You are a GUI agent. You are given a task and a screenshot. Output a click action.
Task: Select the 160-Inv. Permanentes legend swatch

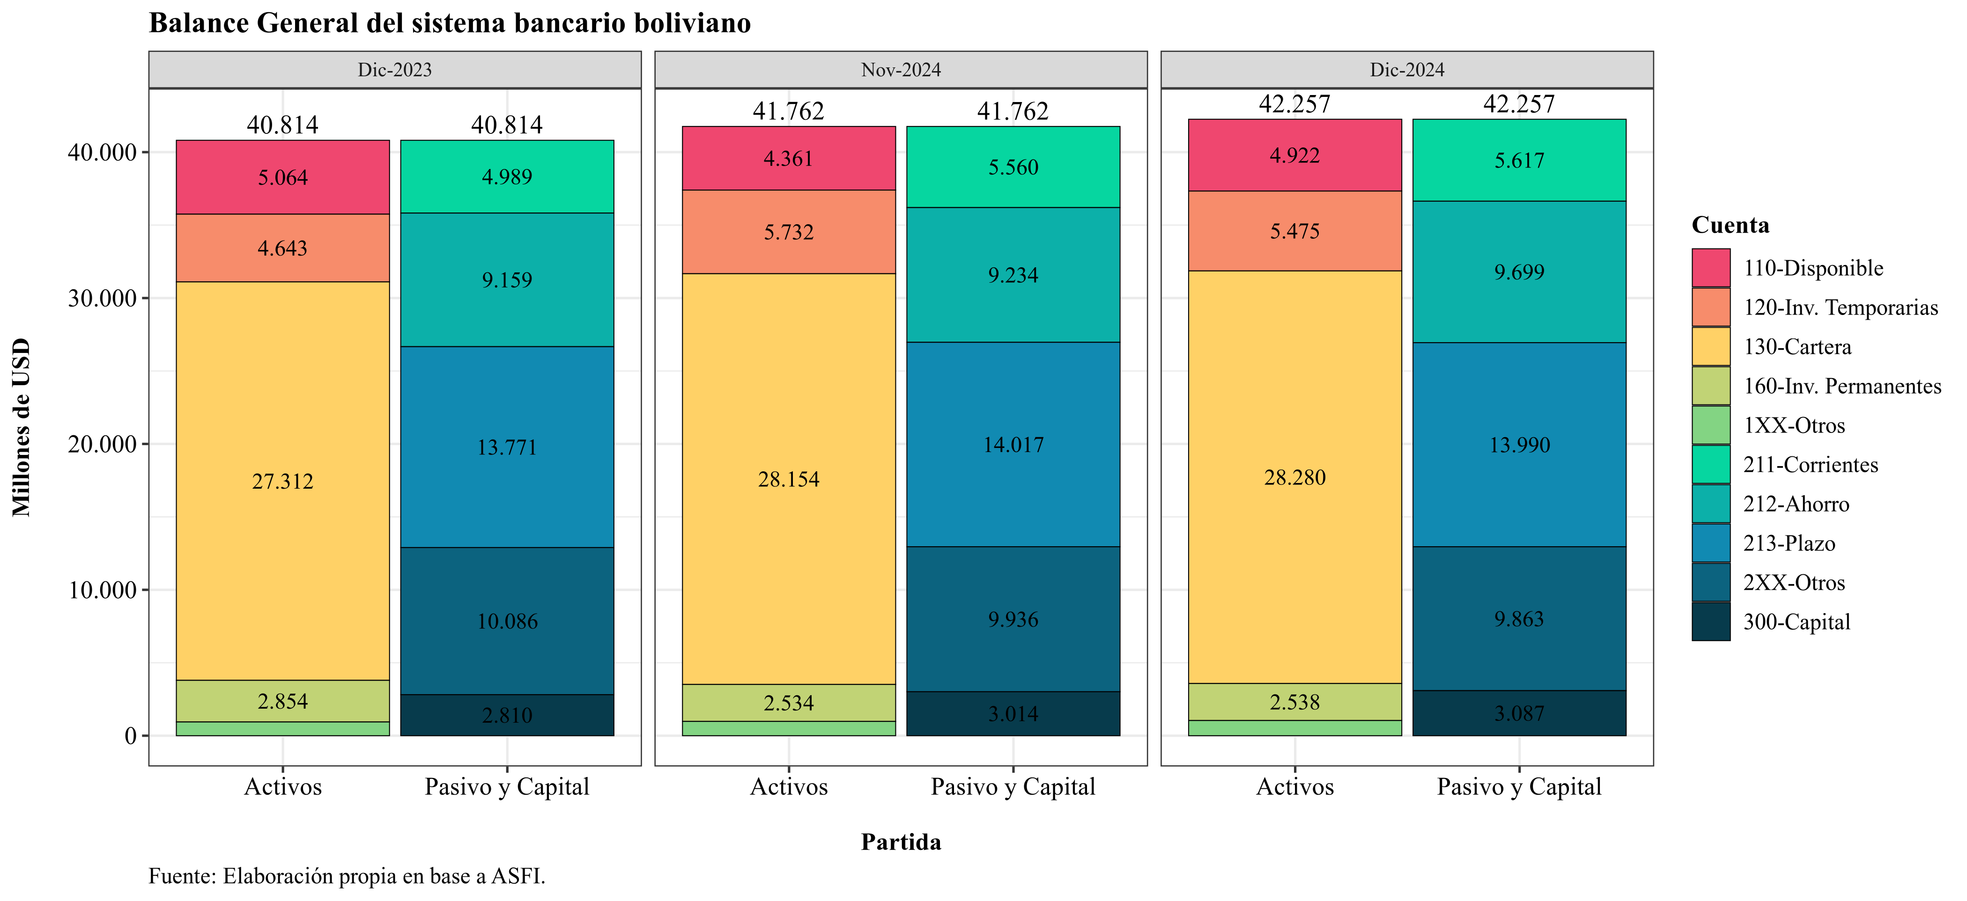click(1710, 386)
